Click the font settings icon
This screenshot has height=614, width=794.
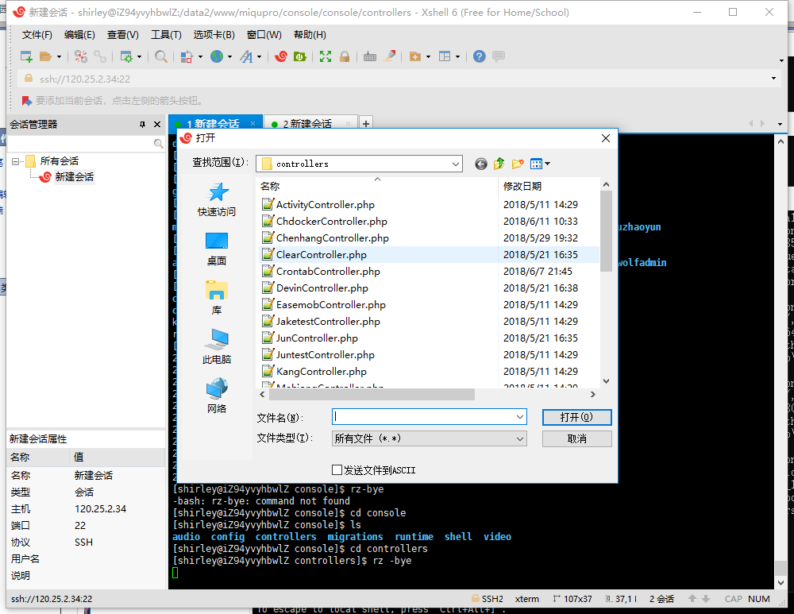tap(247, 56)
